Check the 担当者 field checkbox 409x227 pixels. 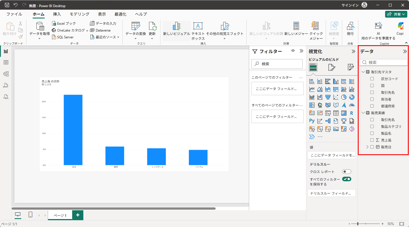click(x=372, y=99)
